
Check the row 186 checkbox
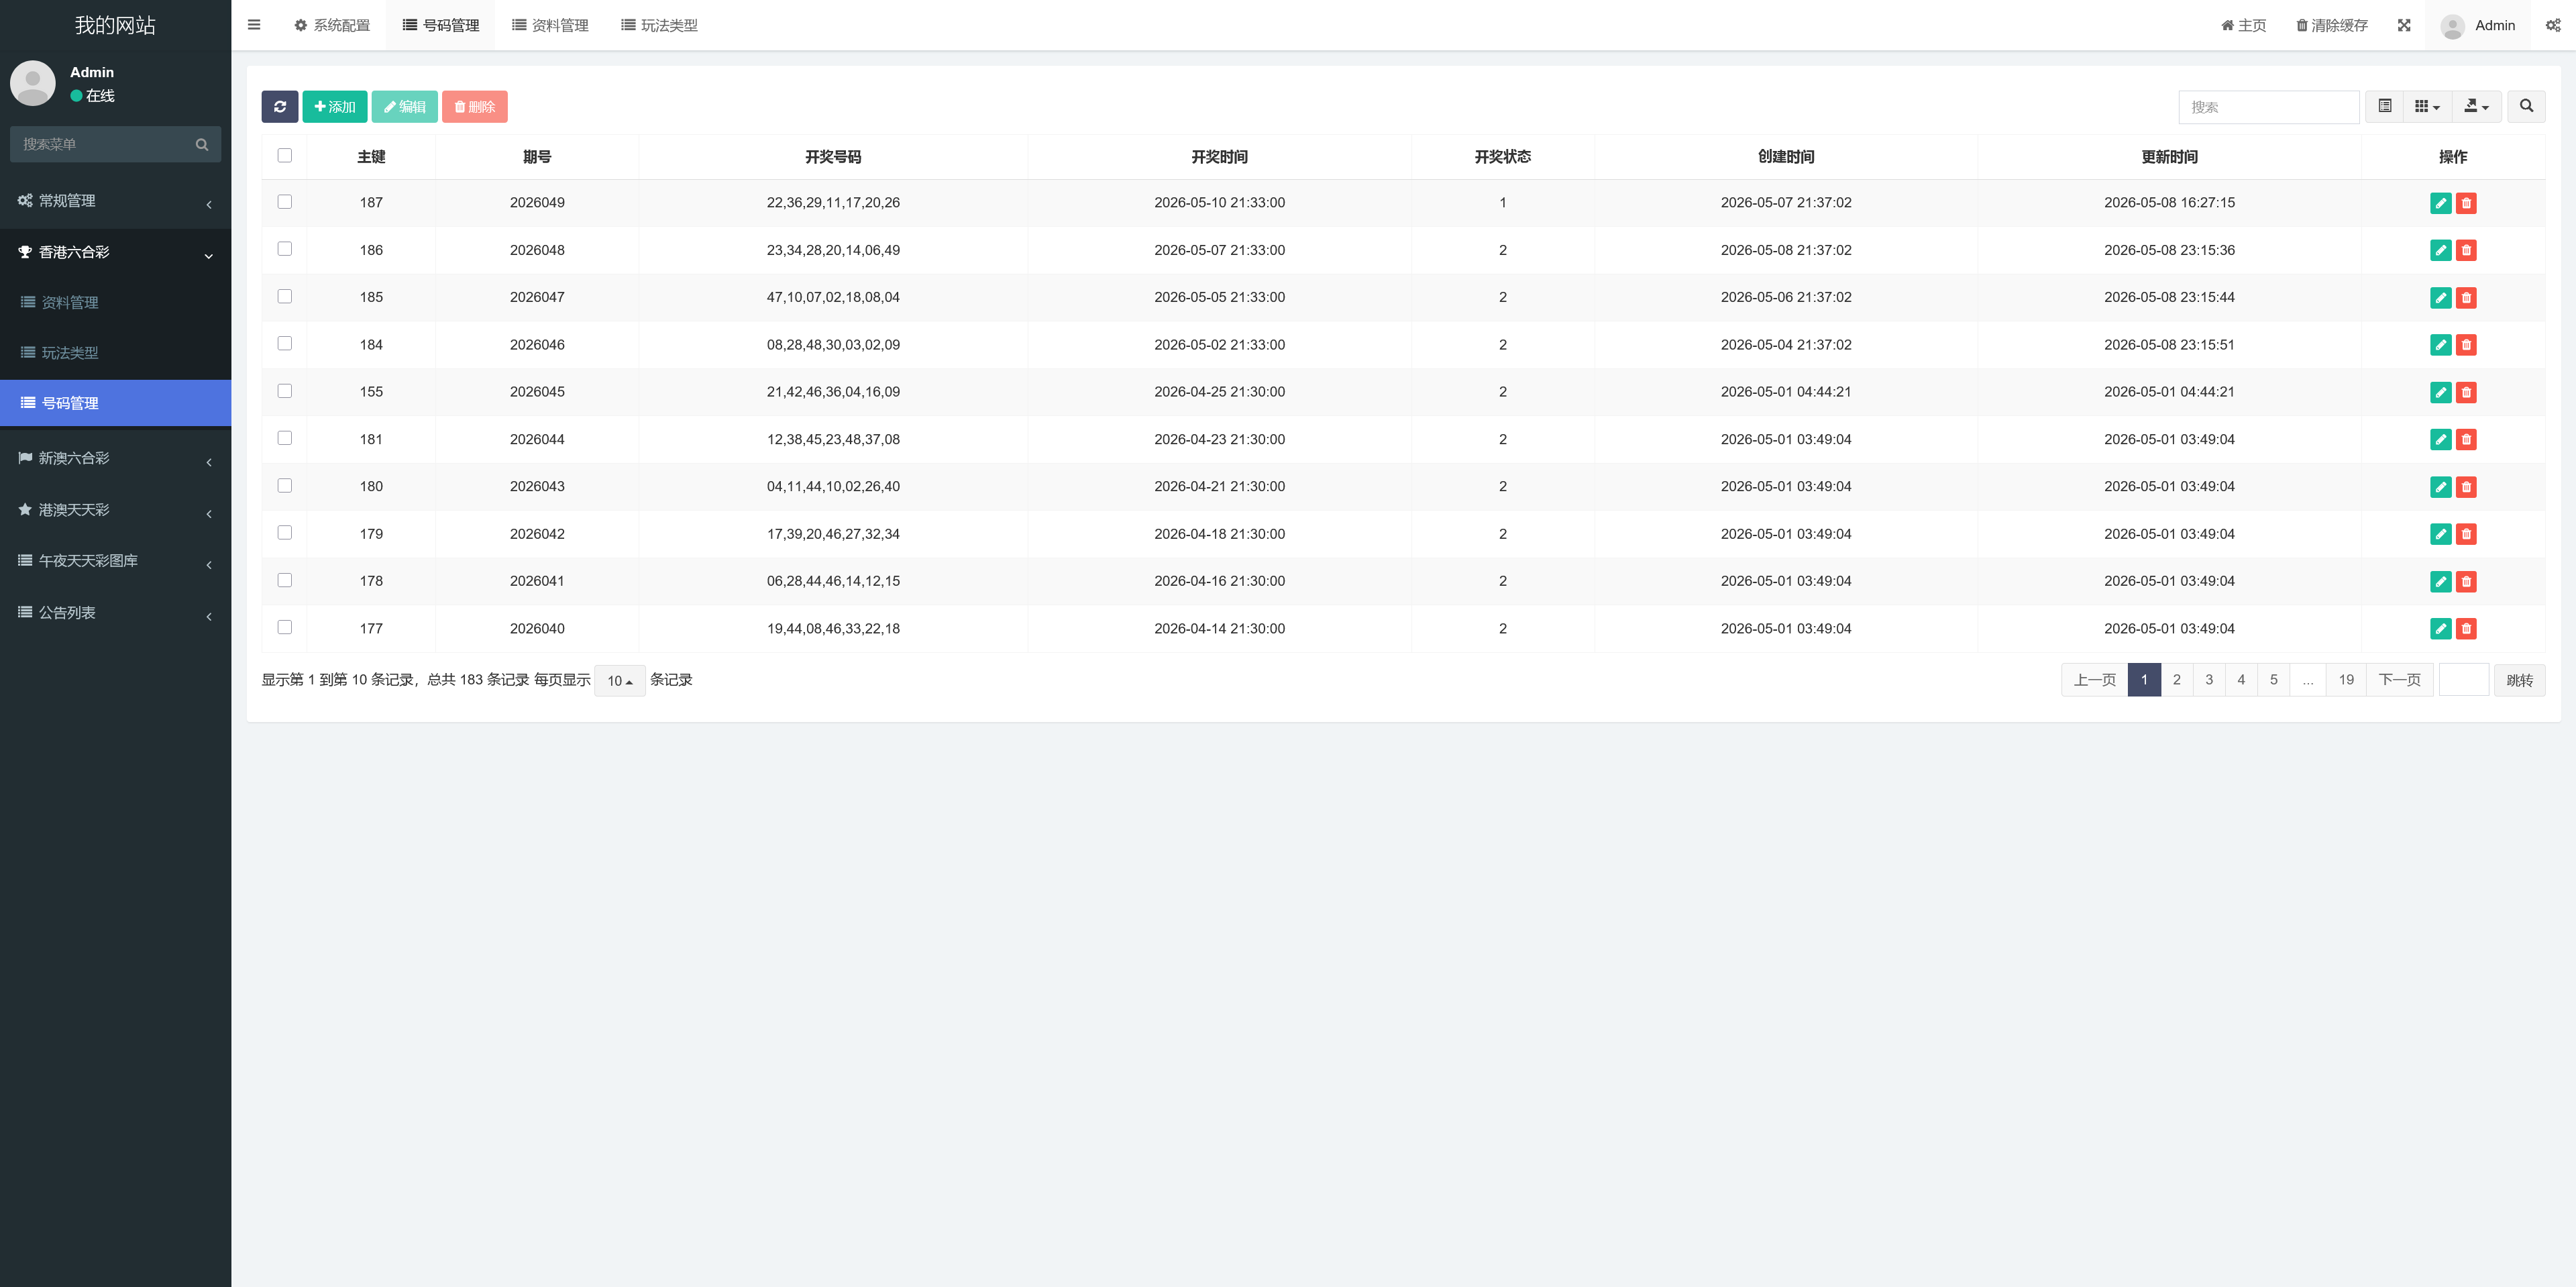[285, 248]
